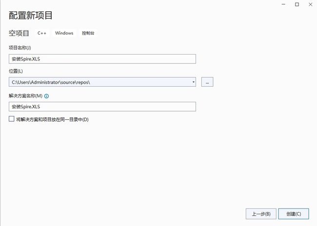Click the C++ tag label
The height and width of the screenshot is (226, 317).
click(42, 33)
